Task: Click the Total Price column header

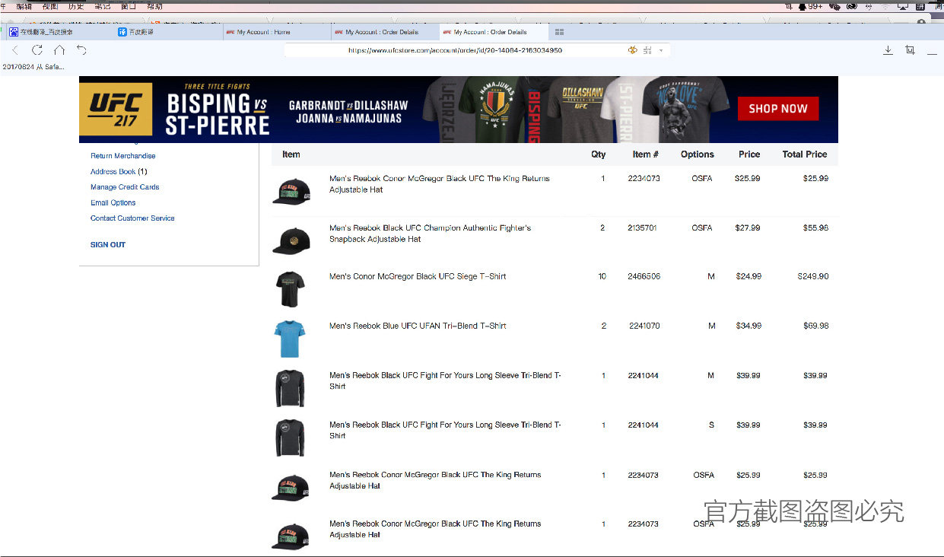Action: point(805,154)
